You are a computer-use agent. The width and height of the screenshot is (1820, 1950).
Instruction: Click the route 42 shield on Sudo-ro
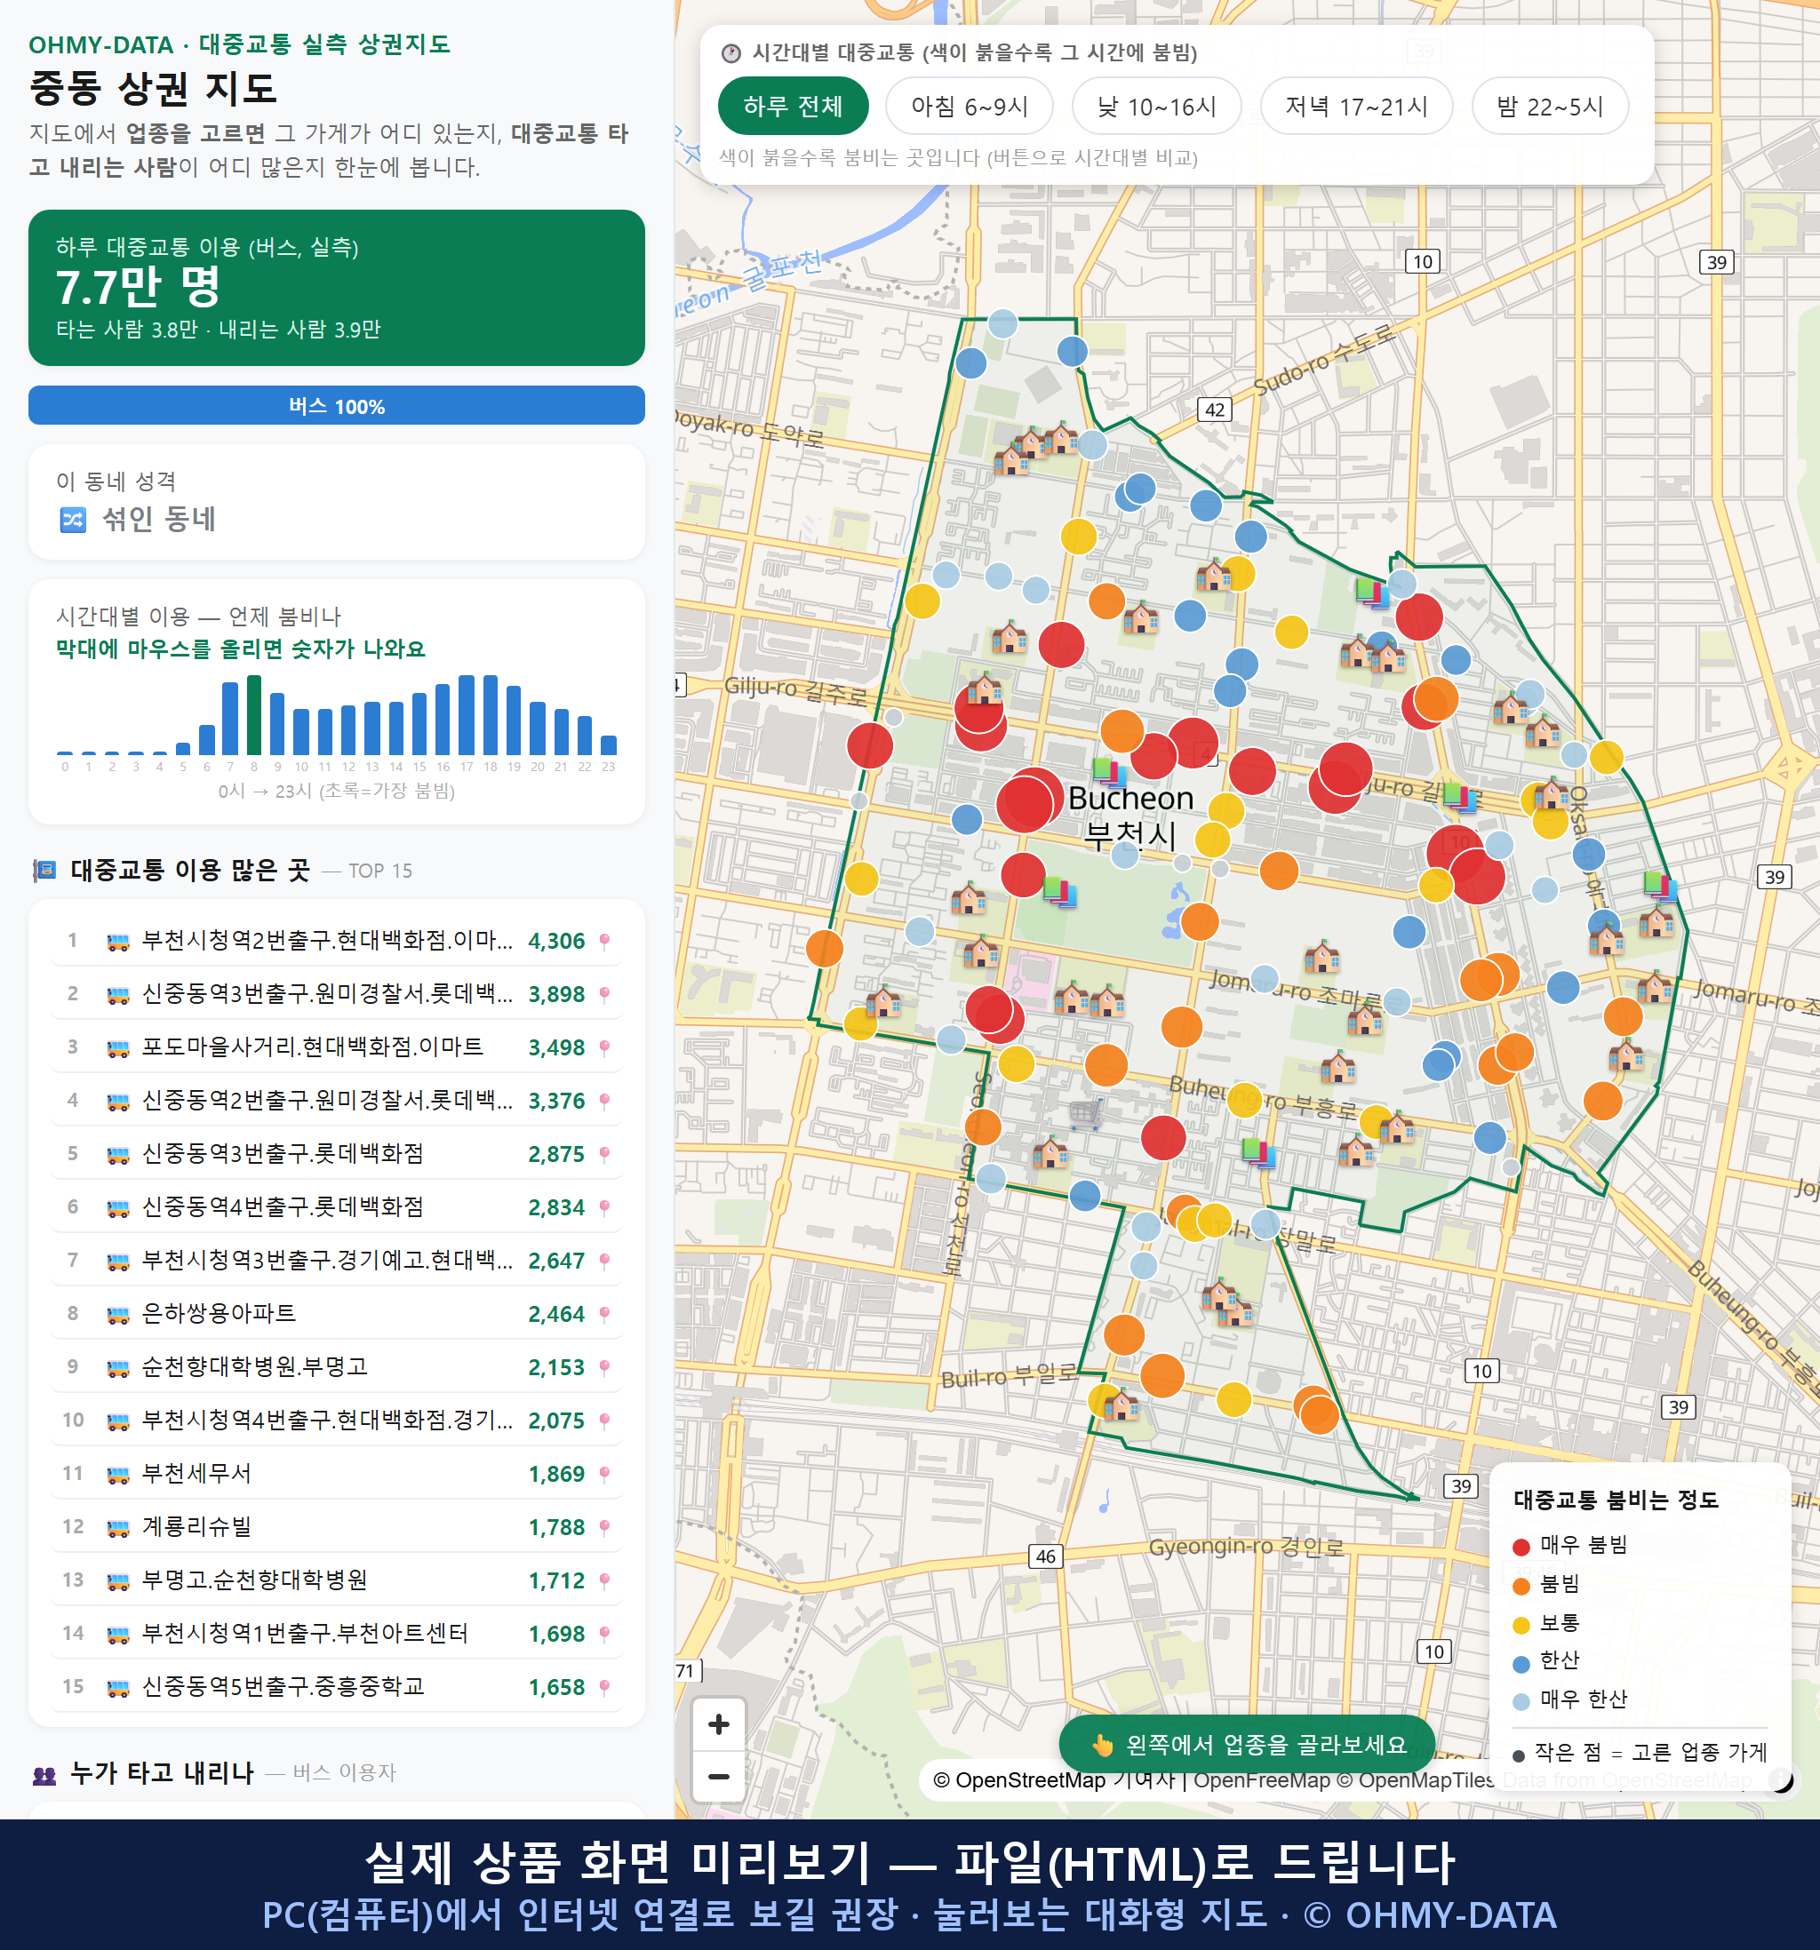coord(1215,409)
